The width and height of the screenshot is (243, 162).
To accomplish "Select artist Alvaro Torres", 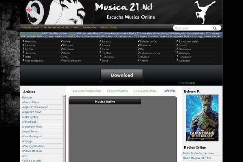I will click(x=30, y=132).
